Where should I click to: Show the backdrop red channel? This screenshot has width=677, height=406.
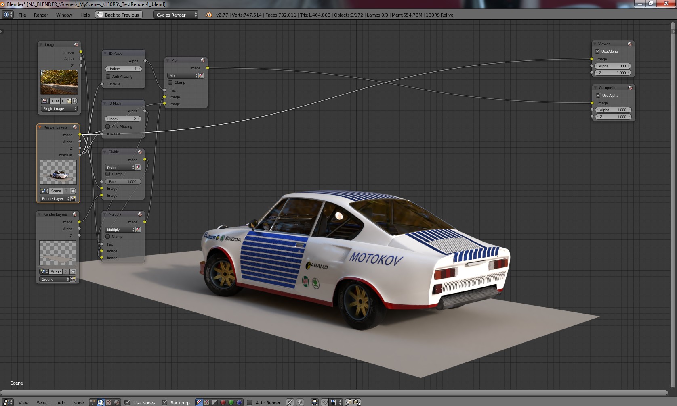[x=223, y=402]
